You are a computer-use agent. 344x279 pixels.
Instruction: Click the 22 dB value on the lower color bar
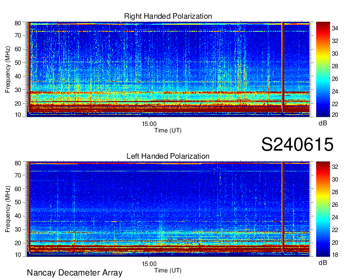tap(335, 230)
